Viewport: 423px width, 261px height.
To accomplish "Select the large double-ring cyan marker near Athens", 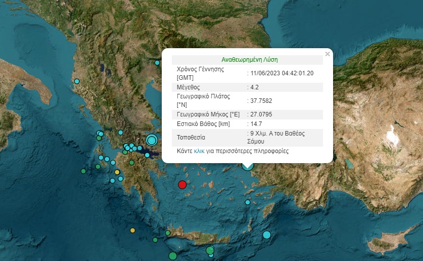I will [152, 140].
